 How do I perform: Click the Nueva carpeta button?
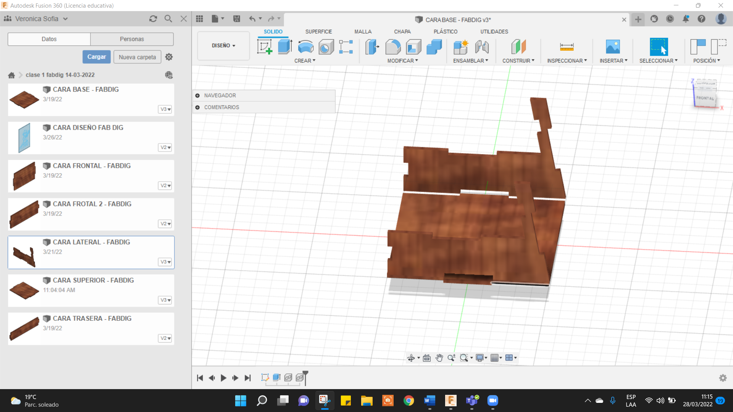click(x=137, y=57)
